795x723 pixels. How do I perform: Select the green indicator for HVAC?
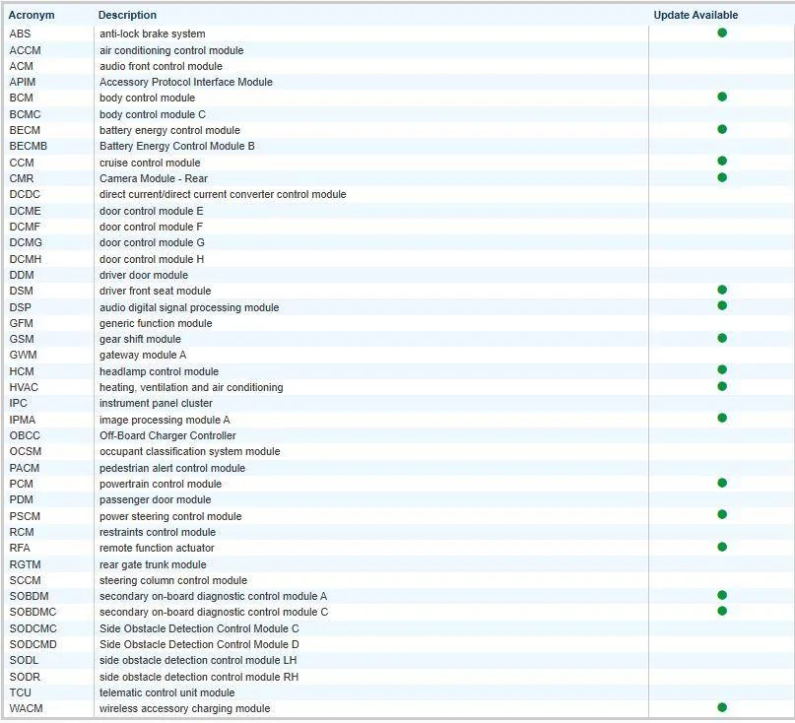point(722,386)
